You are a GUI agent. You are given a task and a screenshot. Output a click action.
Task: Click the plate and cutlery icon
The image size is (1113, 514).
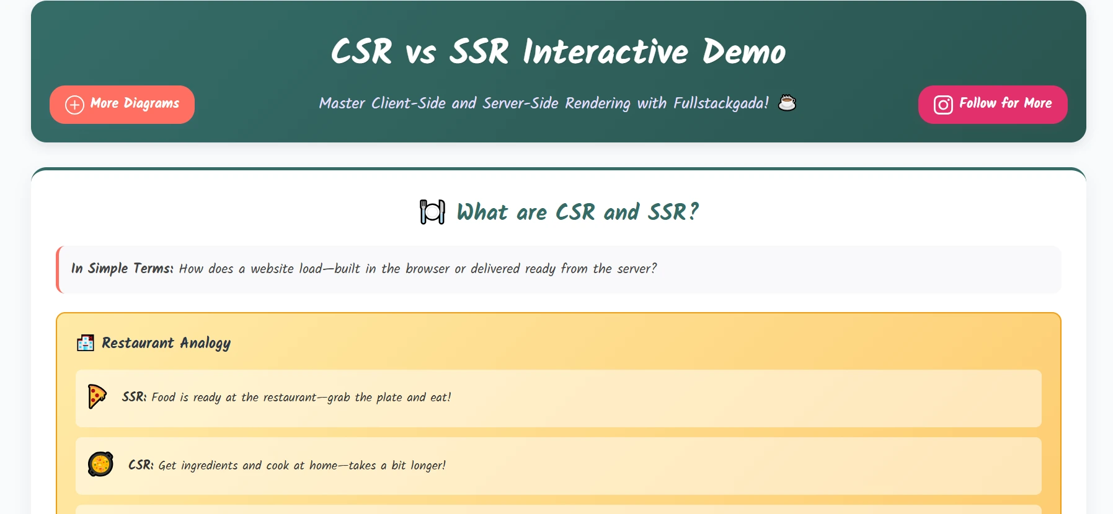[432, 212]
